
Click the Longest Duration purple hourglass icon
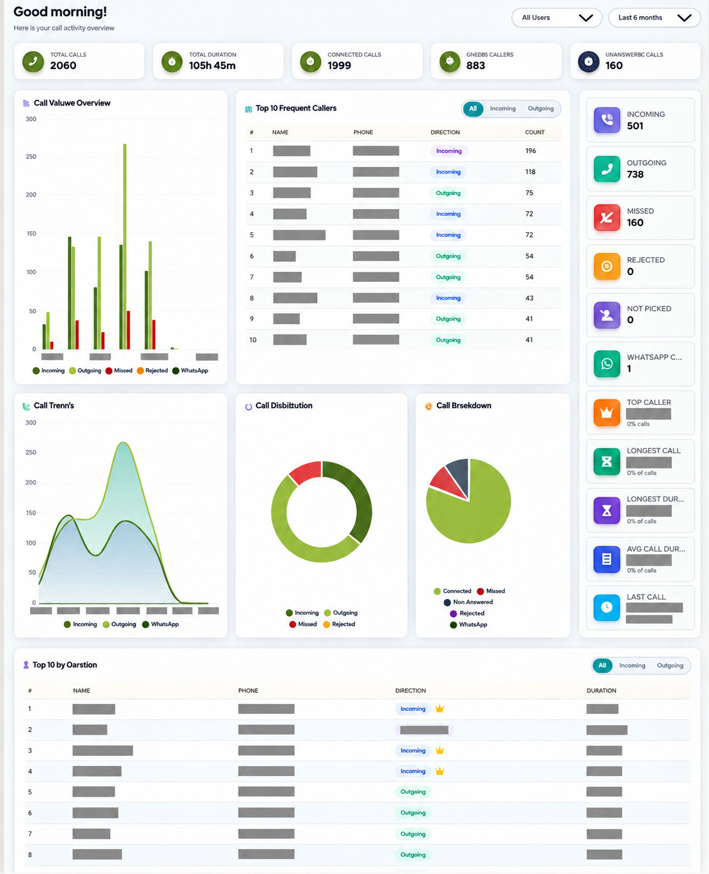pos(607,510)
